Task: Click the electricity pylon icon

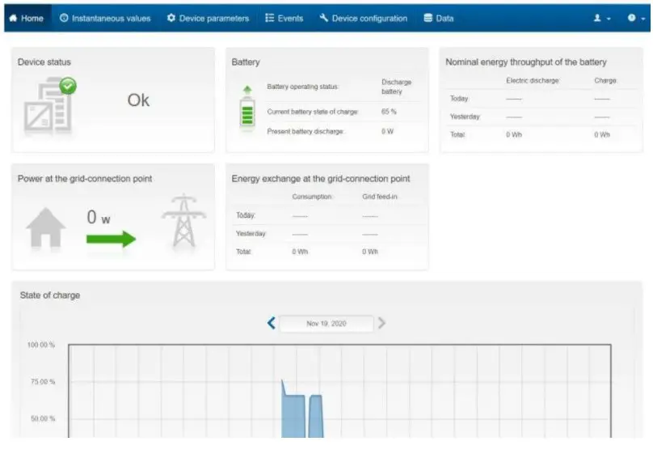Action: [183, 221]
